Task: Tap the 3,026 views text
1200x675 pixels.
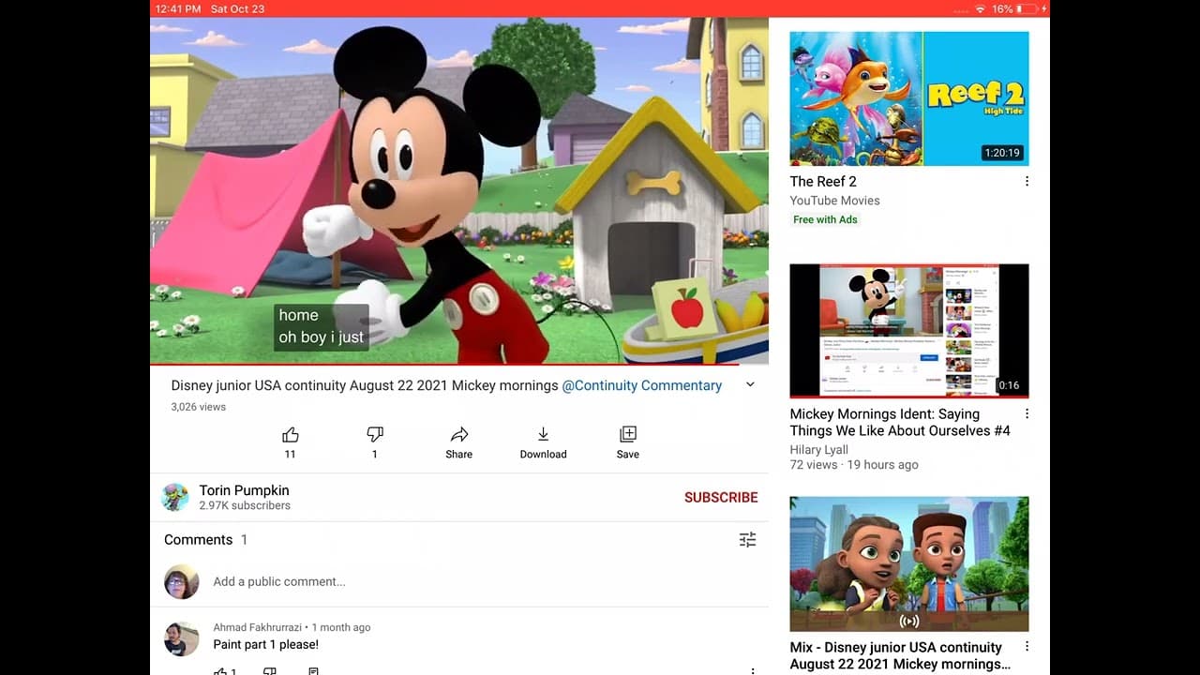Action: (198, 407)
